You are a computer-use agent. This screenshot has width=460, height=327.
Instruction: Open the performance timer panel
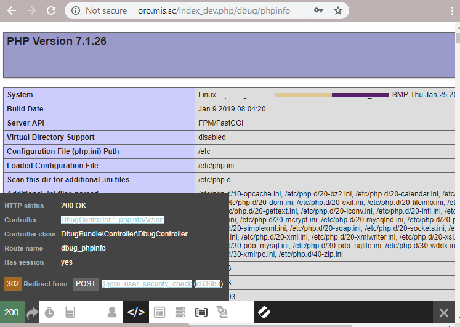click(x=49, y=313)
